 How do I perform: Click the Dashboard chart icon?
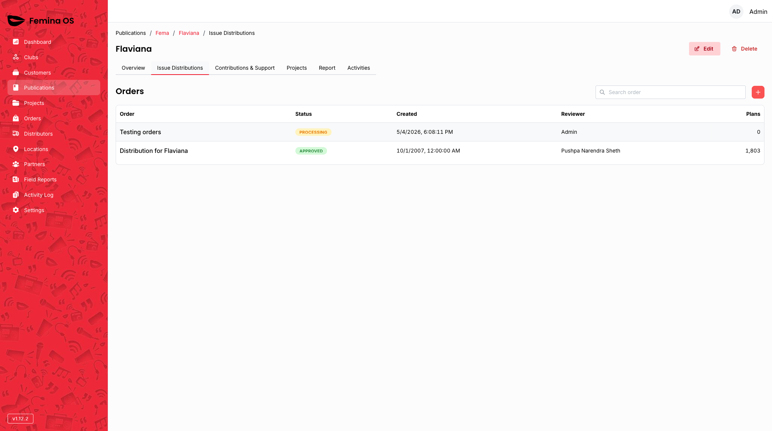pos(16,42)
